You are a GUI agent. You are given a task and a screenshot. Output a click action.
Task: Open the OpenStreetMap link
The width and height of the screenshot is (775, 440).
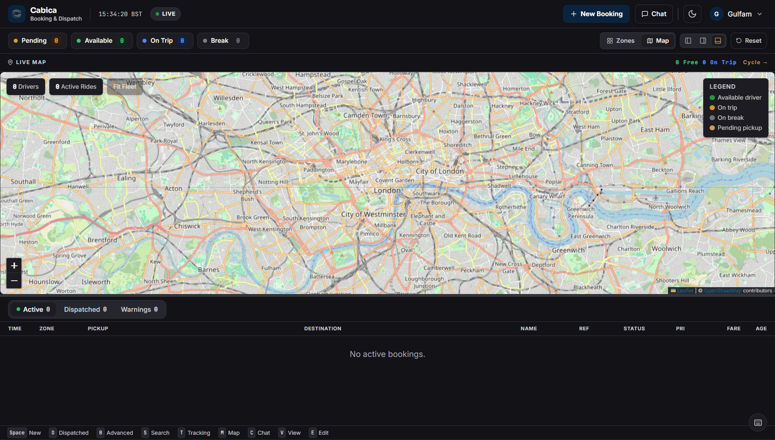click(723, 291)
